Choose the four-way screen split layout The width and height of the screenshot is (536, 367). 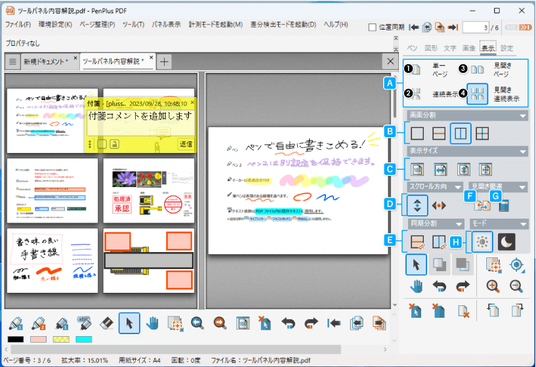483,133
